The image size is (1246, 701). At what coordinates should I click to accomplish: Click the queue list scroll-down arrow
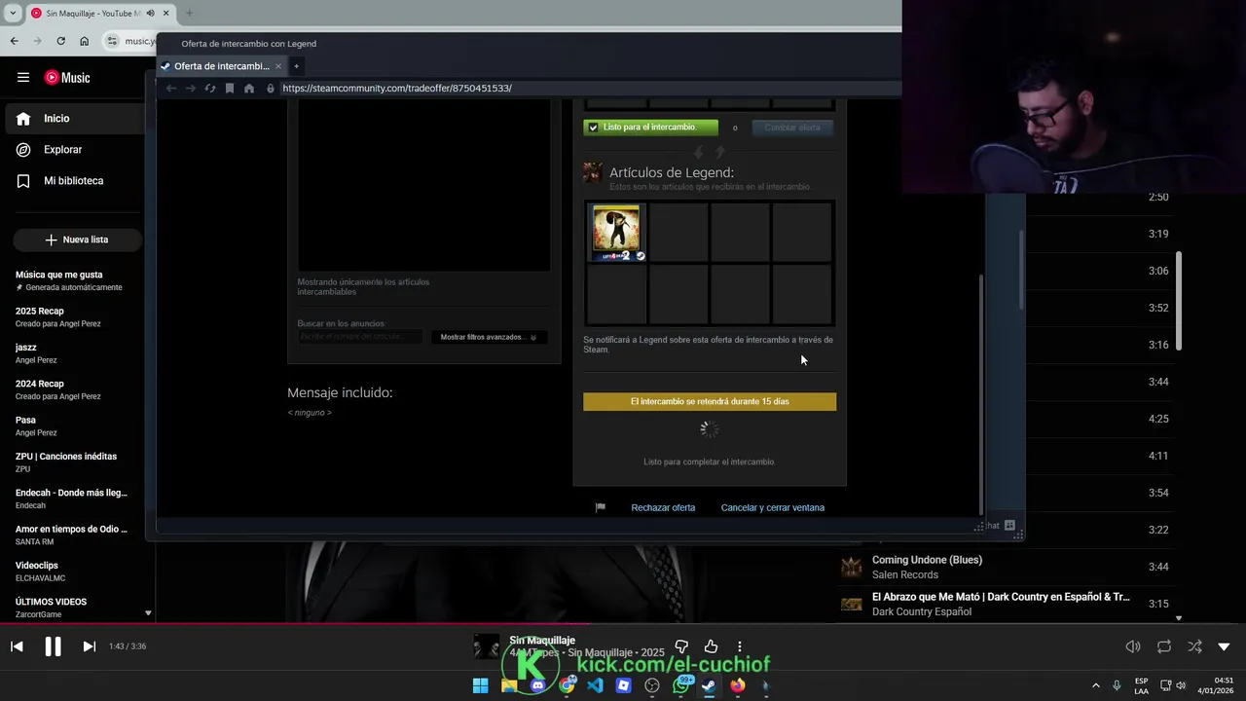(x=1178, y=618)
